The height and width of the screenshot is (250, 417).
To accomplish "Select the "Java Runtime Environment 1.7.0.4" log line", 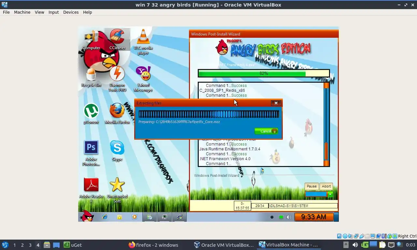I will point(230,149).
